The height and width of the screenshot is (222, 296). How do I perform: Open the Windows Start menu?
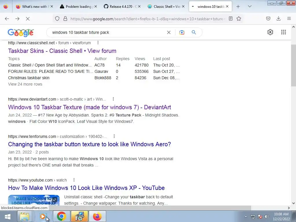(x=8, y=216)
